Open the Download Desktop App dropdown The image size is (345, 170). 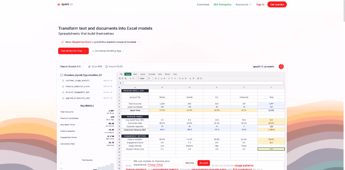(108, 51)
